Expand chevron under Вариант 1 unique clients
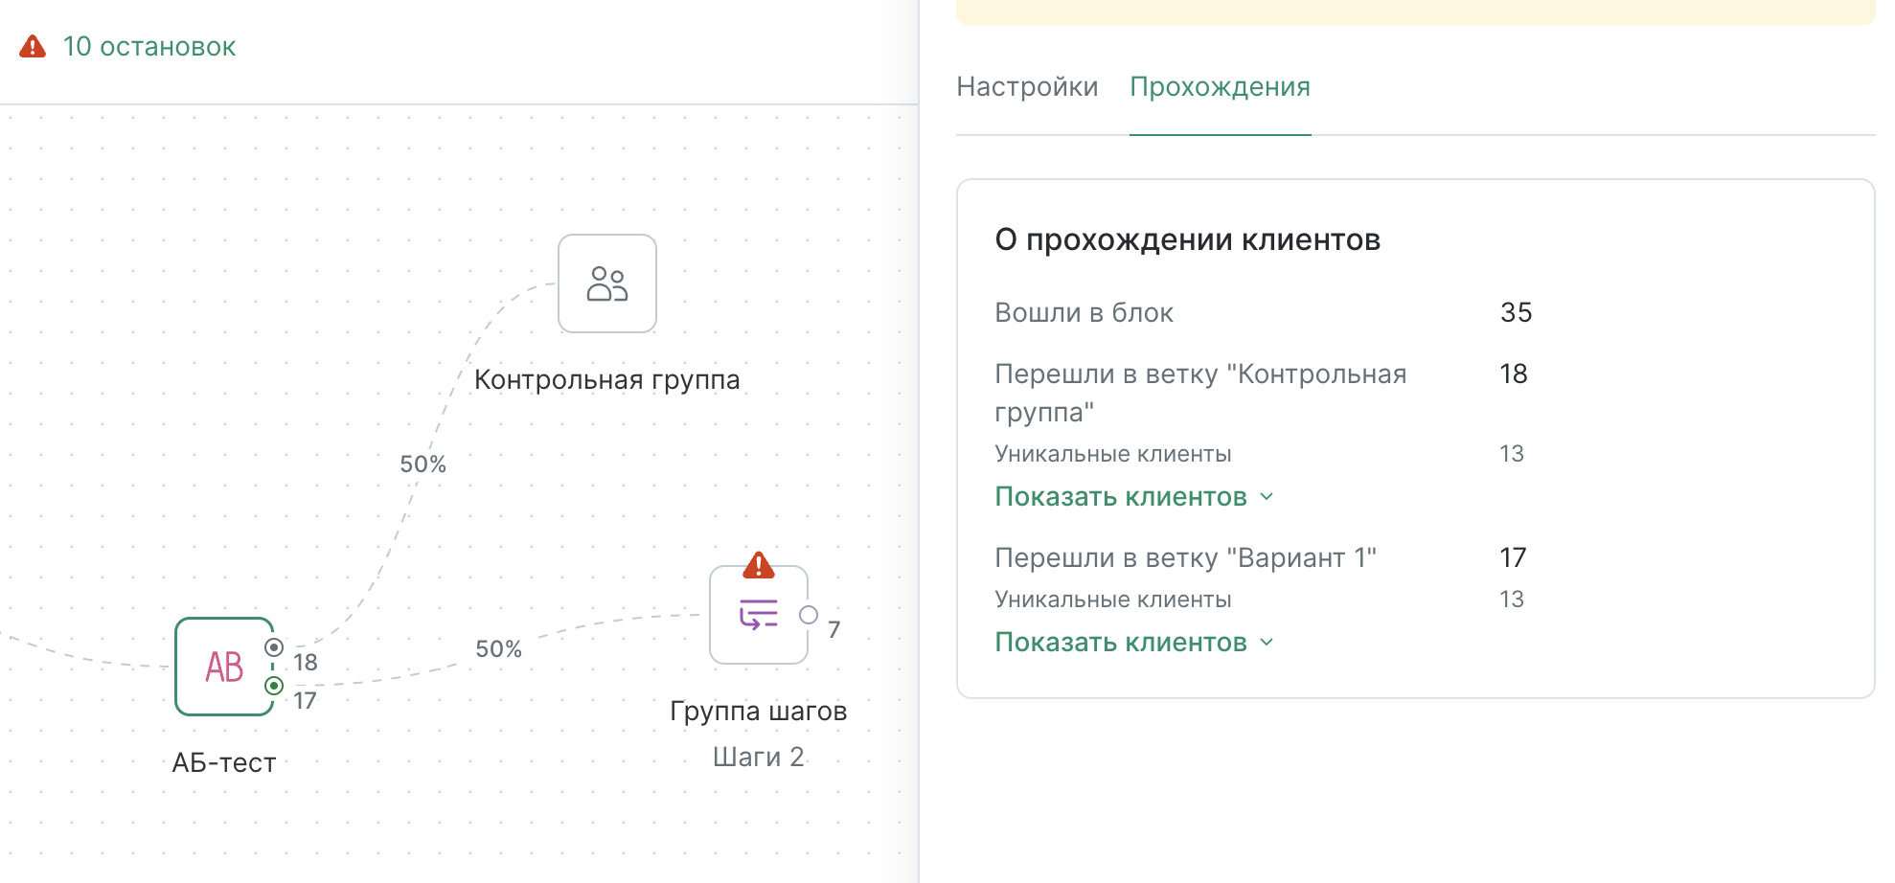1895x883 pixels. pos(1267,643)
